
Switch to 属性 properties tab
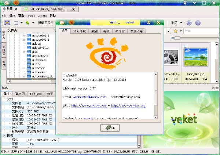7,94
